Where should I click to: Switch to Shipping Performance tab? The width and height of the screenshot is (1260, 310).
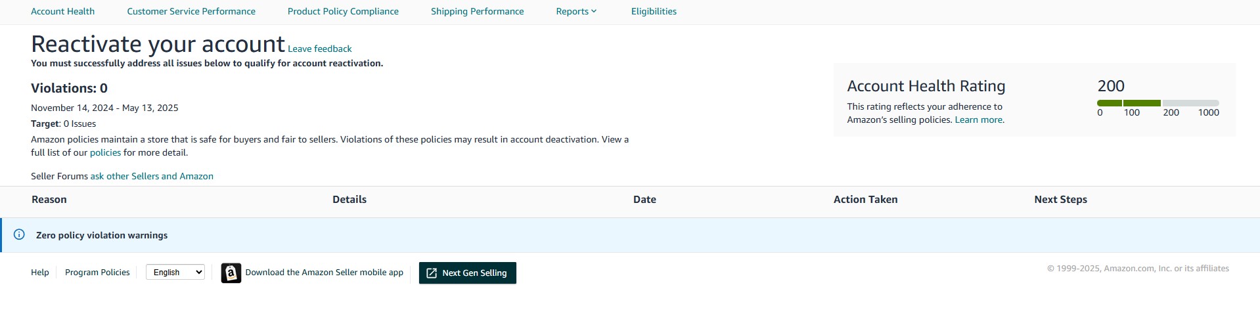coord(477,11)
